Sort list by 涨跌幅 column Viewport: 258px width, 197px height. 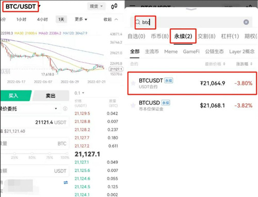click(244, 64)
